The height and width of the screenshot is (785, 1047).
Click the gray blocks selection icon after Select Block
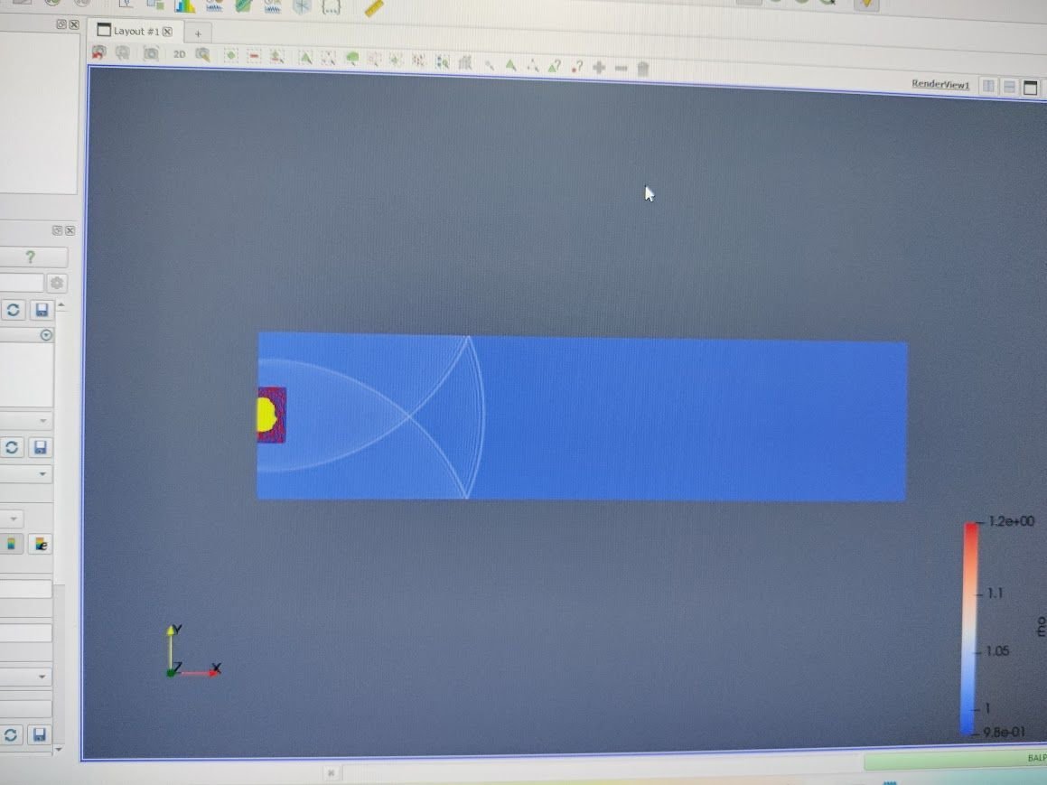point(465,62)
